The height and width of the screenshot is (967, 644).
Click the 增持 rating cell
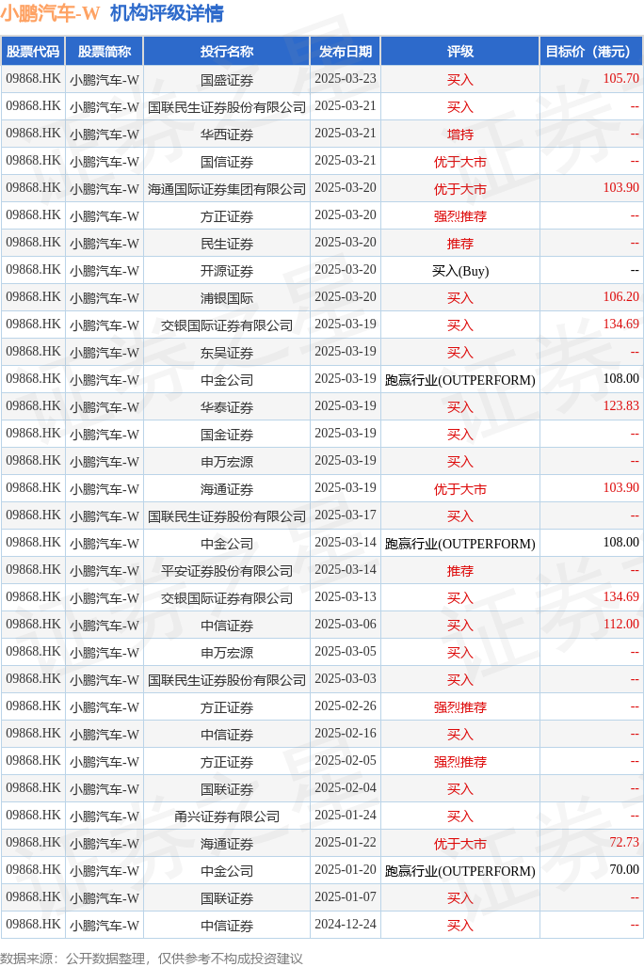click(460, 134)
